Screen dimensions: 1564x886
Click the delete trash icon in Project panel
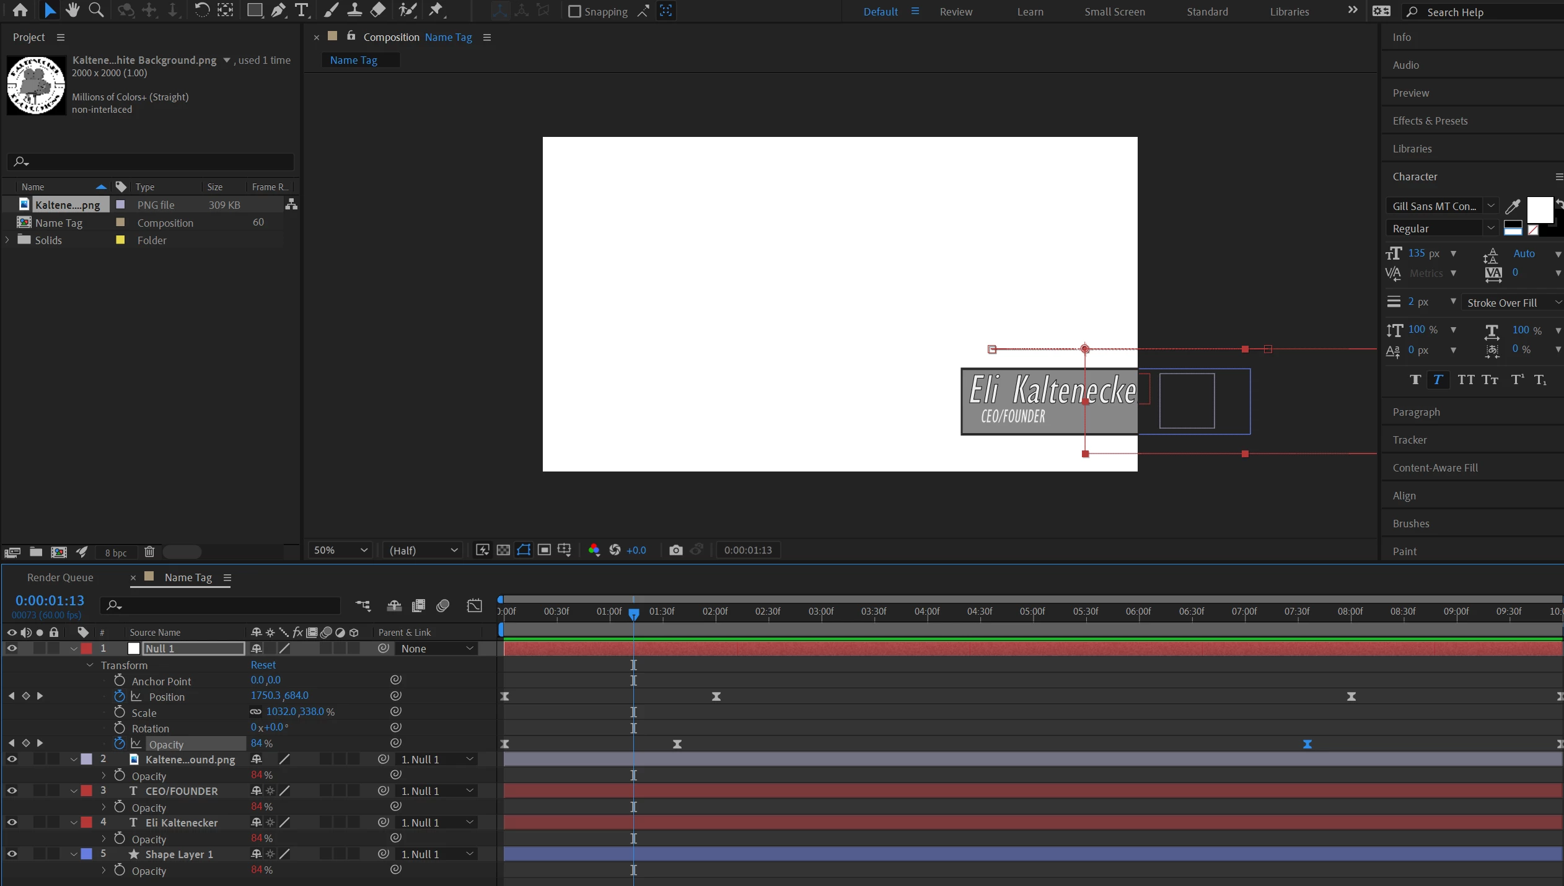coord(149,552)
